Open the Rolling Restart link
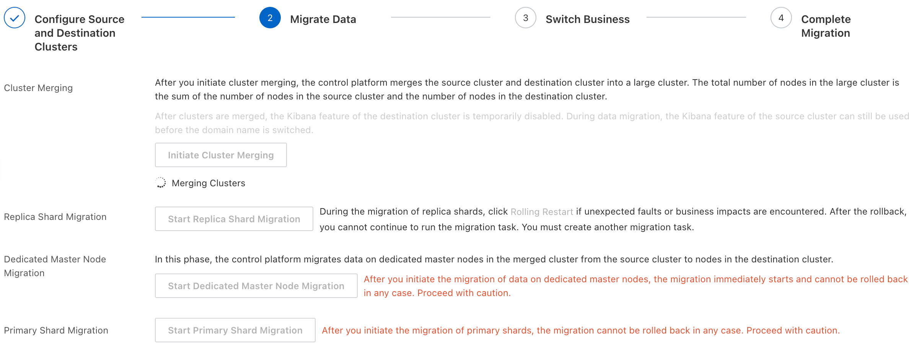The image size is (909, 345). (x=542, y=212)
